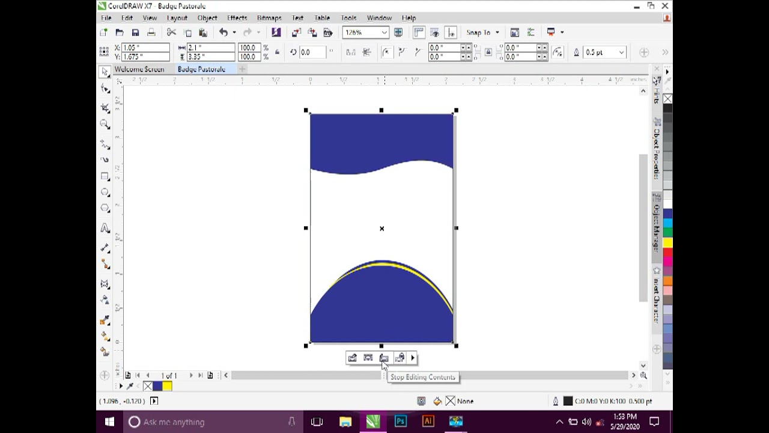Select the Transparency tool

[105, 299]
